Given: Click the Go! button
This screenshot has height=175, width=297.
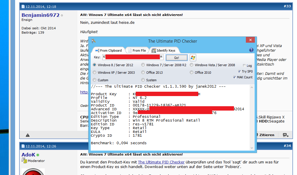Looking at the screenshot, I should coord(176,58).
